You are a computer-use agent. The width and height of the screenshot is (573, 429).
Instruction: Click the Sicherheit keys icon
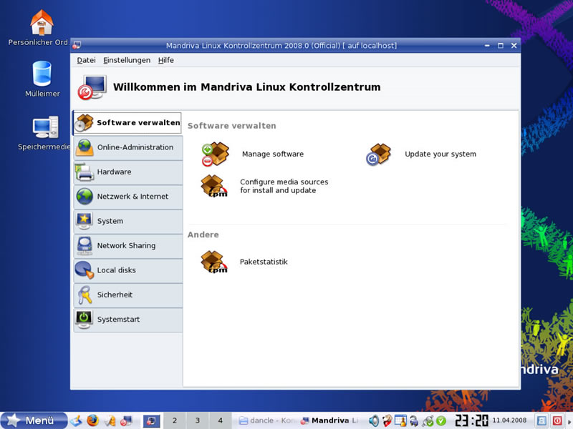(x=85, y=295)
